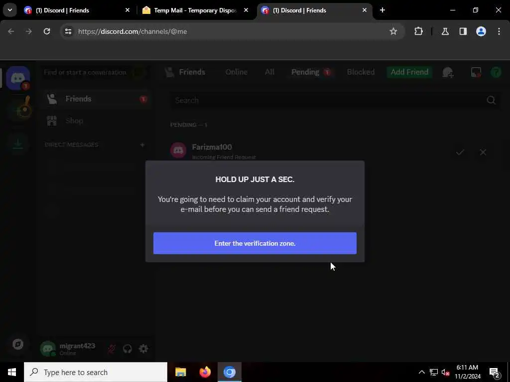Open the Discord Inbox icon

tap(476, 72)
